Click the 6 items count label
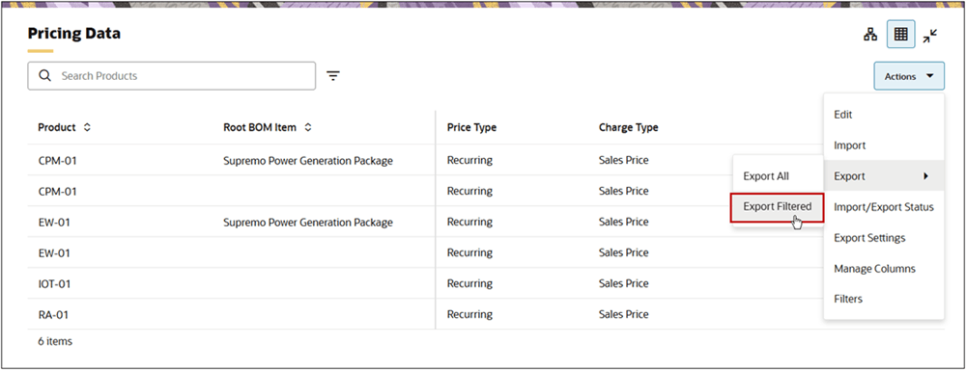The width and height of the screenshot is (966, 370). pyautogui.click(x=55, y=341)
